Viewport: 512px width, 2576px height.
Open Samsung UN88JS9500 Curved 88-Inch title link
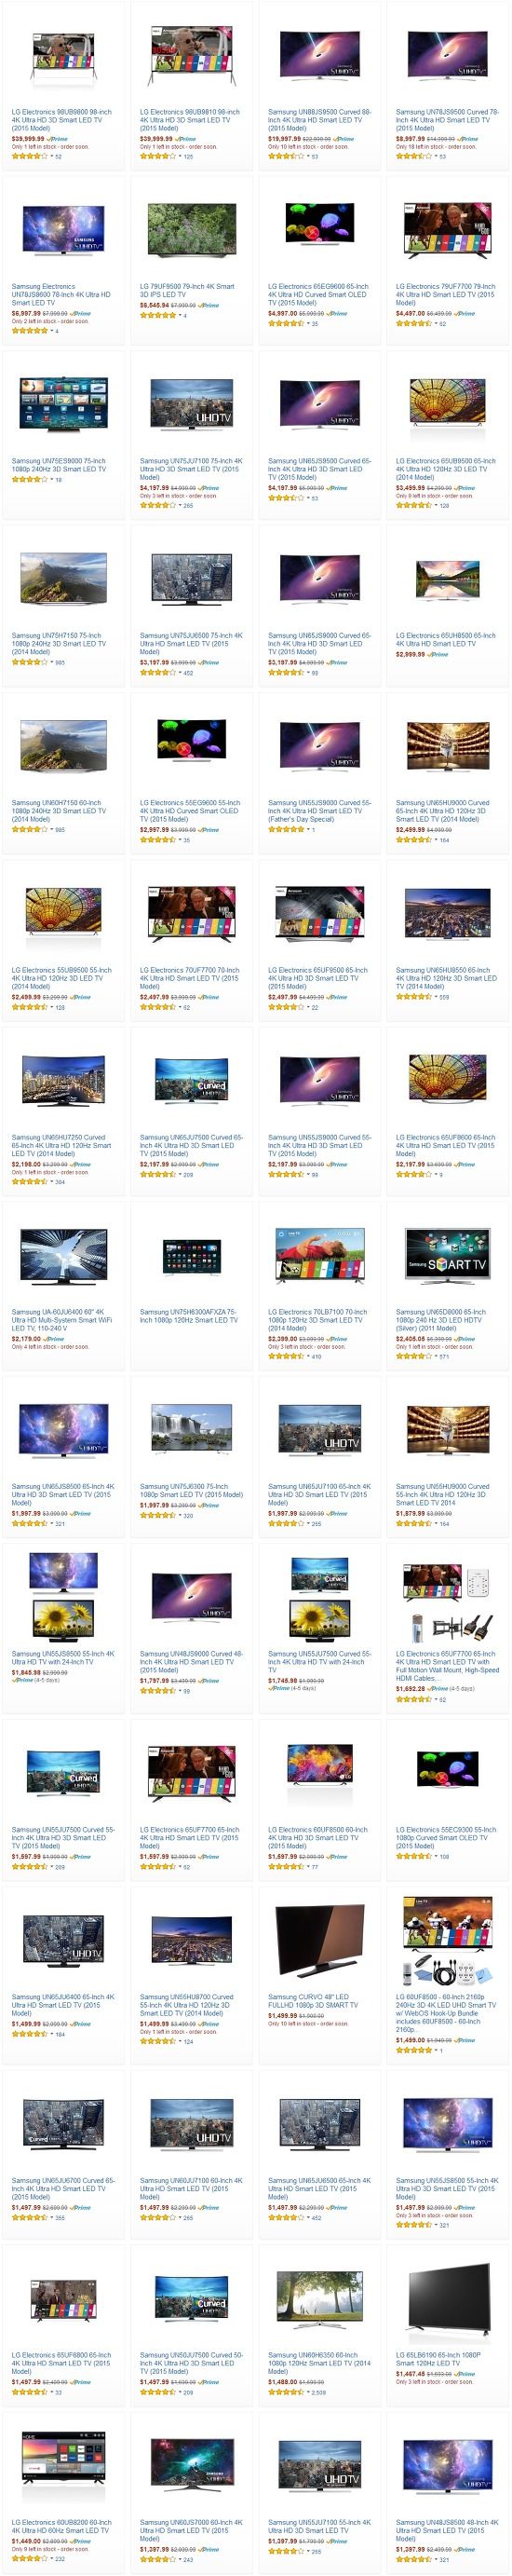coord(319,120)
